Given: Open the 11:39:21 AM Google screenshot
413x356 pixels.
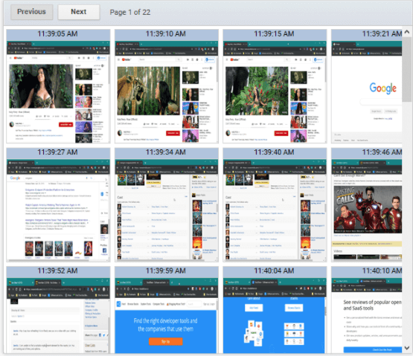Looking at the screenshot, I should [367, 92].
